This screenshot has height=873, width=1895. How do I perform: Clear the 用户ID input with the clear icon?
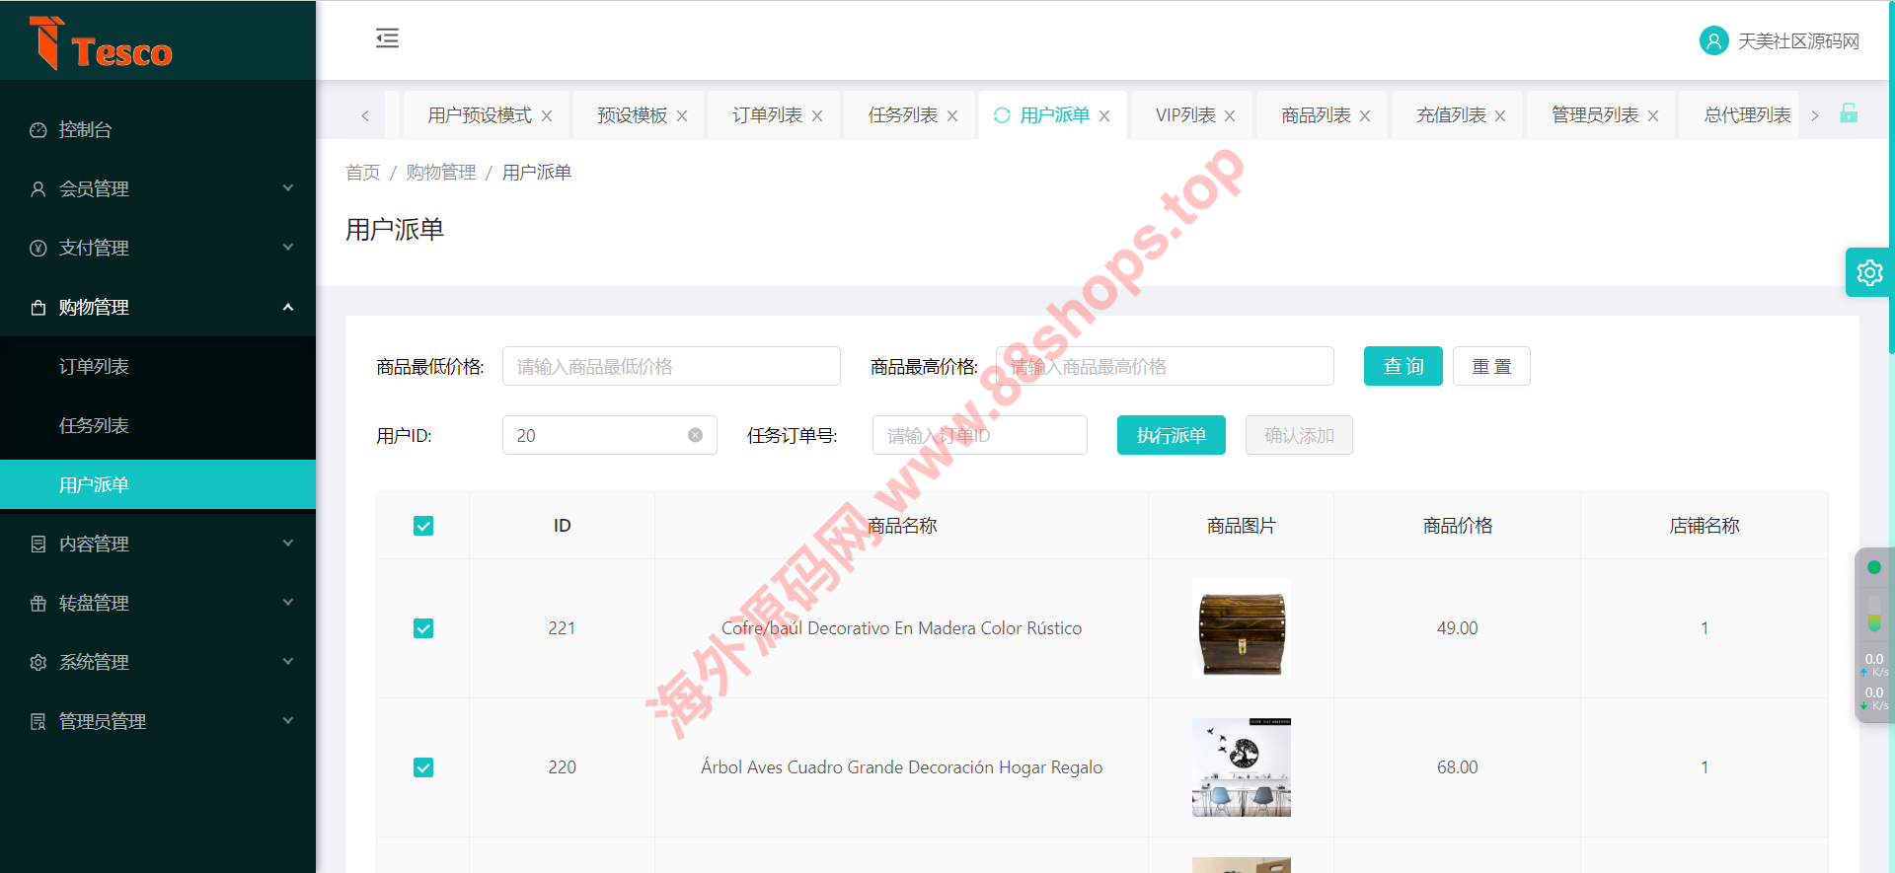coord(695,435)
